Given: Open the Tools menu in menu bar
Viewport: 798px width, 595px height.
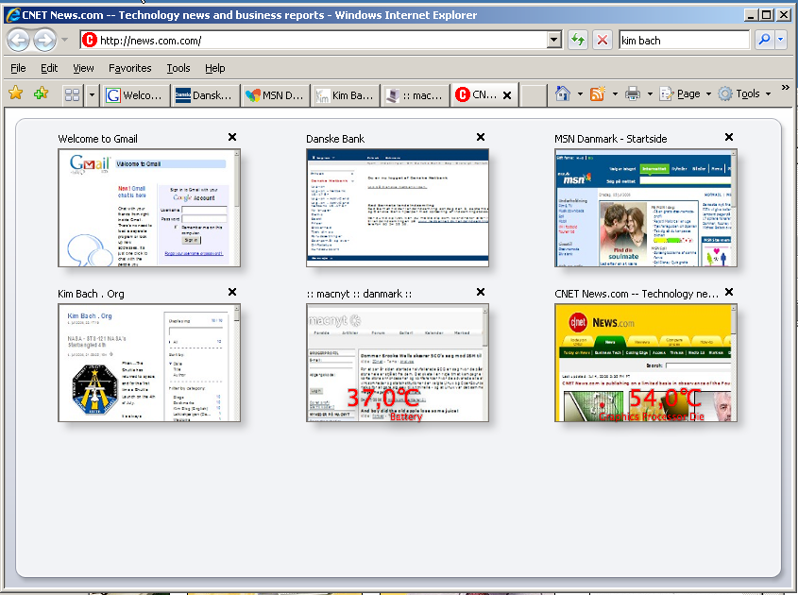Looking at the screenshot, I should (x=178, y=68).
